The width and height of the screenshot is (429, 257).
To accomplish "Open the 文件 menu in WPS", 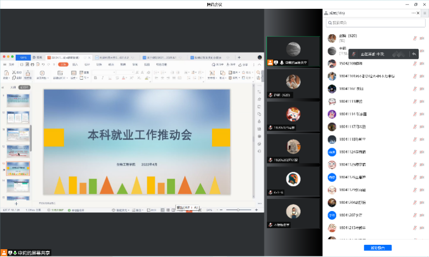I will [11, 65].
